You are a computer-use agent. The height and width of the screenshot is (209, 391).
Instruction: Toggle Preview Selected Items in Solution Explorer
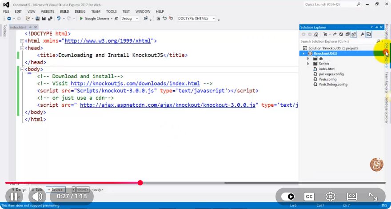pyautogui.click(x=368, y=34)
